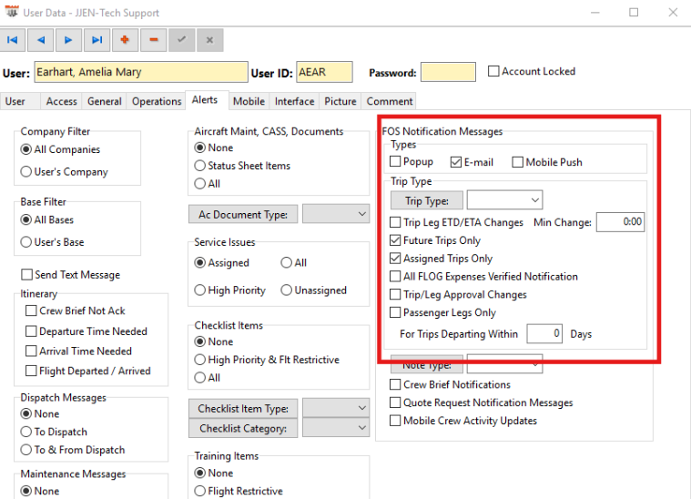Click the cancel X toolbar icon
Screen dimensions: 691x499
point(209,40)
